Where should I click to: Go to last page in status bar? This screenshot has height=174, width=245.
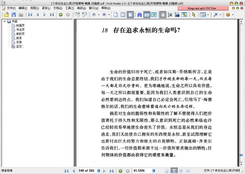tap(111, 171)
